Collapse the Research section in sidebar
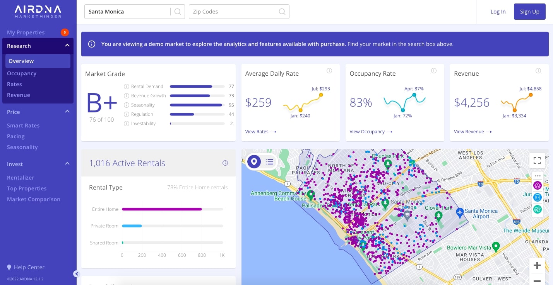Screen dimensions: 553x285 pyautogui.click(x=67, y=45)
